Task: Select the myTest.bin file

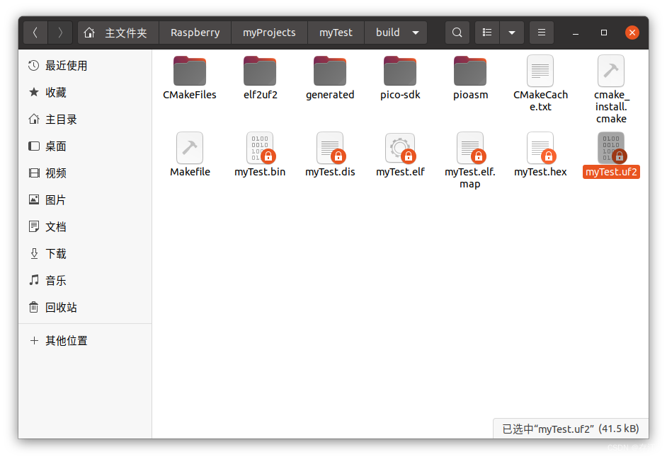Action: point(260,149)
